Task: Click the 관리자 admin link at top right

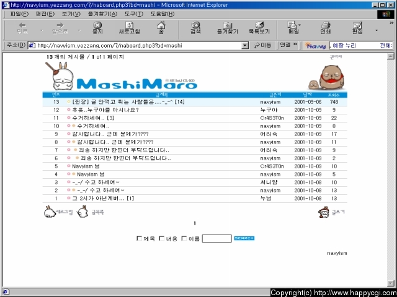Action: [x=336, y=57]
